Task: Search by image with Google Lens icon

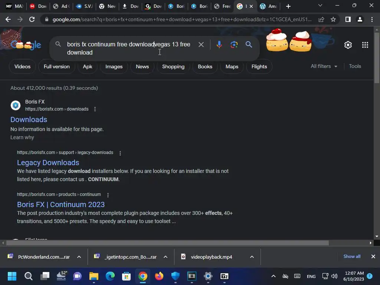Action: pyautogui.click(x=234, y=45)
